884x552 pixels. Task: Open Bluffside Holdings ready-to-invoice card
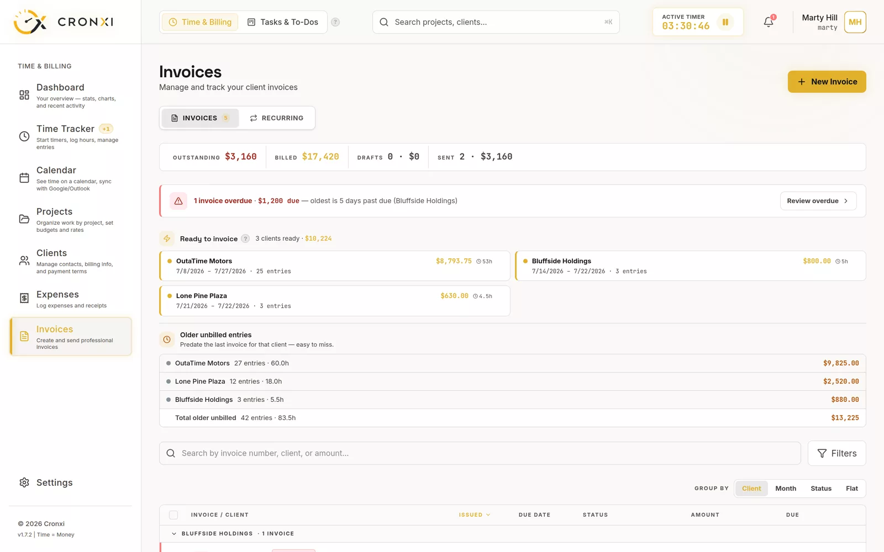pyautogui.click(x=691, y=266)
